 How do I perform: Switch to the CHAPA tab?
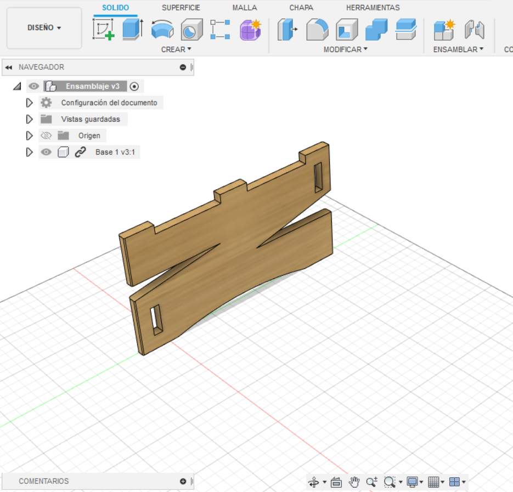[x=301, y=8]
